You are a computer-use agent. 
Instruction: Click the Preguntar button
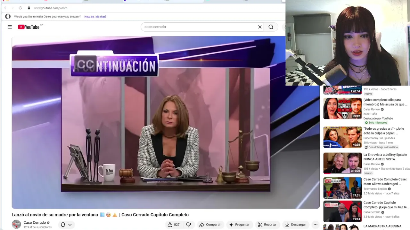[x=239, y=225]
